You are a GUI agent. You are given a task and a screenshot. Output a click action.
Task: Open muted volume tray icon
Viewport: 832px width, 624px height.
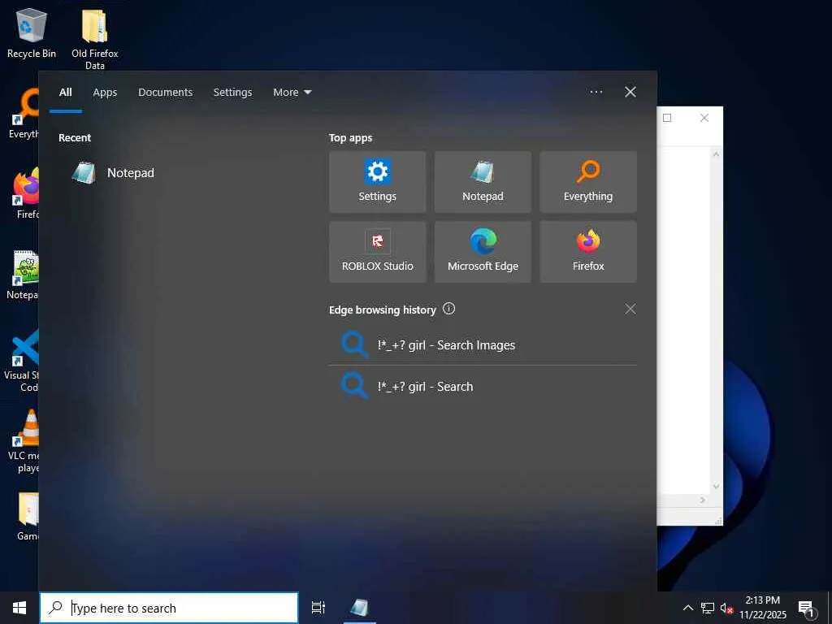coord(726,608)
